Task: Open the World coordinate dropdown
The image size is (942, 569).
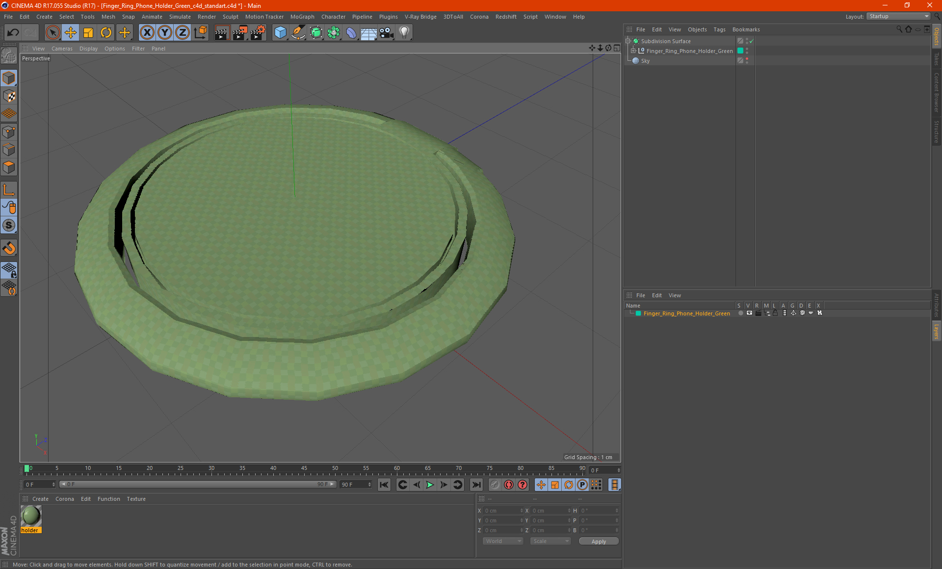Action: pyautogui.click(x=503, y=541)
